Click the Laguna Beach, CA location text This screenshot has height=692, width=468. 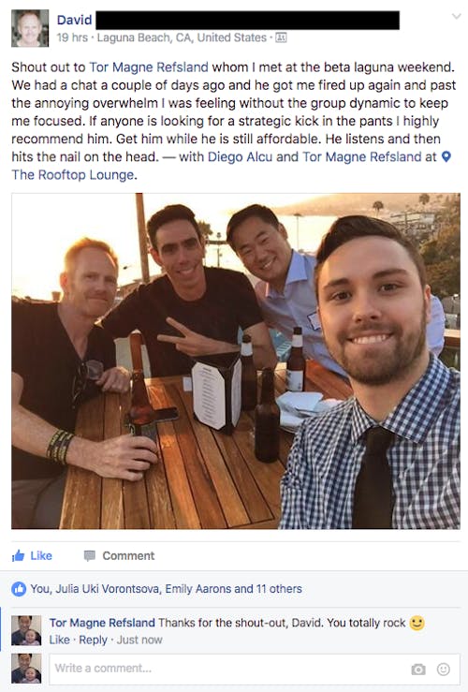(182, 38)
